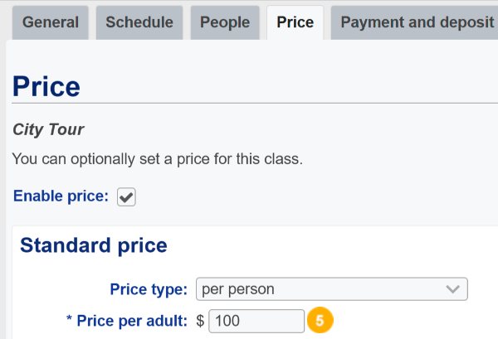
Task: Click the large Price page heading
Action: [46, 86]
